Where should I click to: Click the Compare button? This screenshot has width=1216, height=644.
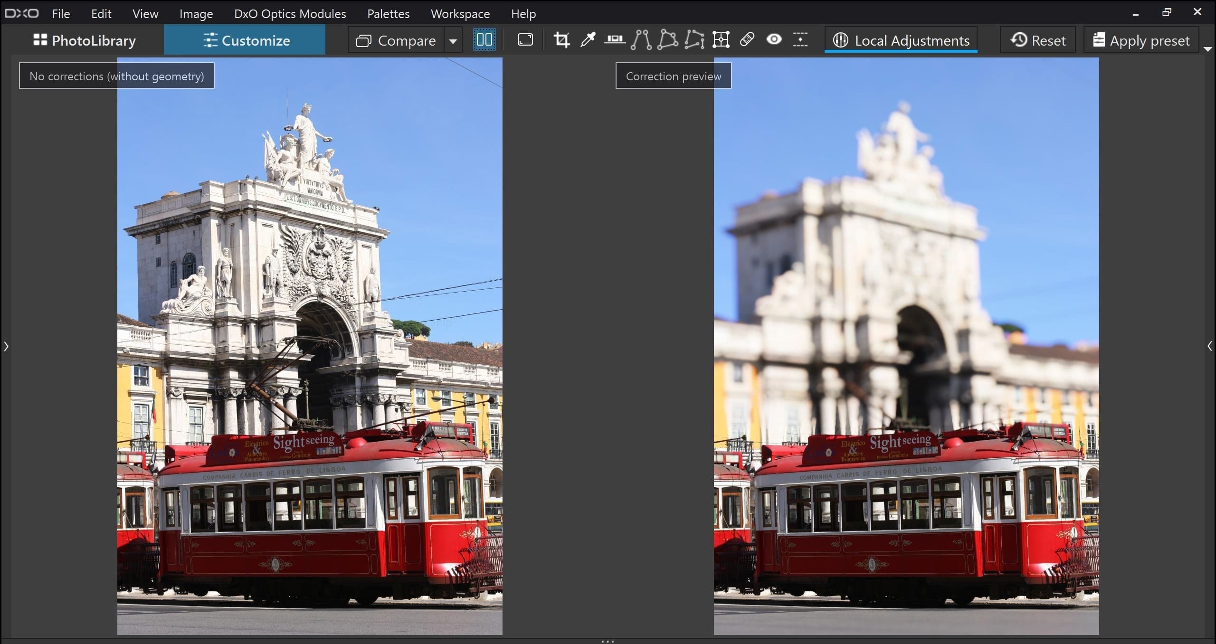tap(396, 40)
